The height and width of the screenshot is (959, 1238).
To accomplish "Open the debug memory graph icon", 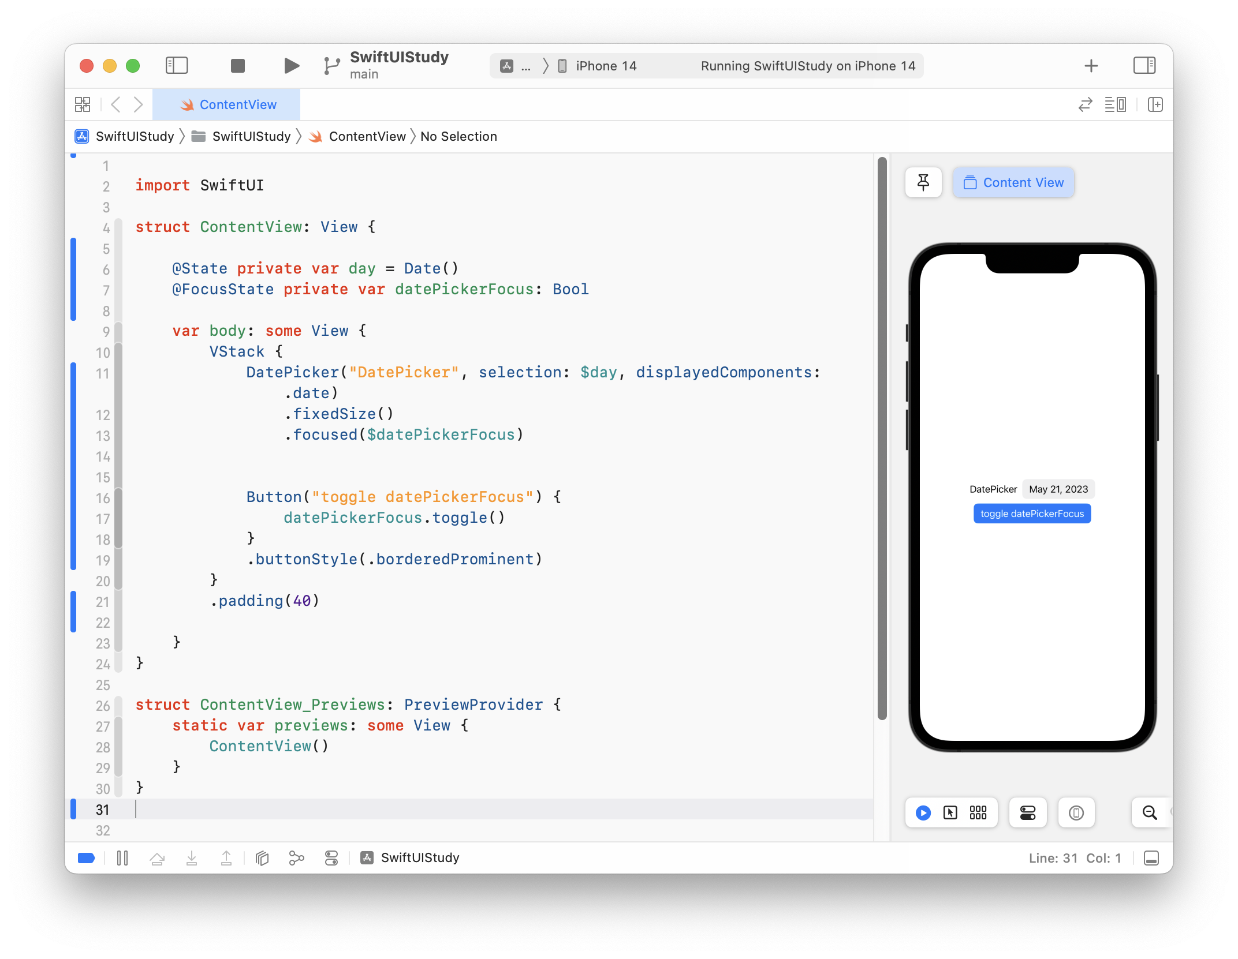I will click(296, 858).
